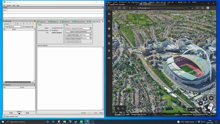Select the Google Earth browser tab
Screen dimensions: 220x124
coord(152,4)
